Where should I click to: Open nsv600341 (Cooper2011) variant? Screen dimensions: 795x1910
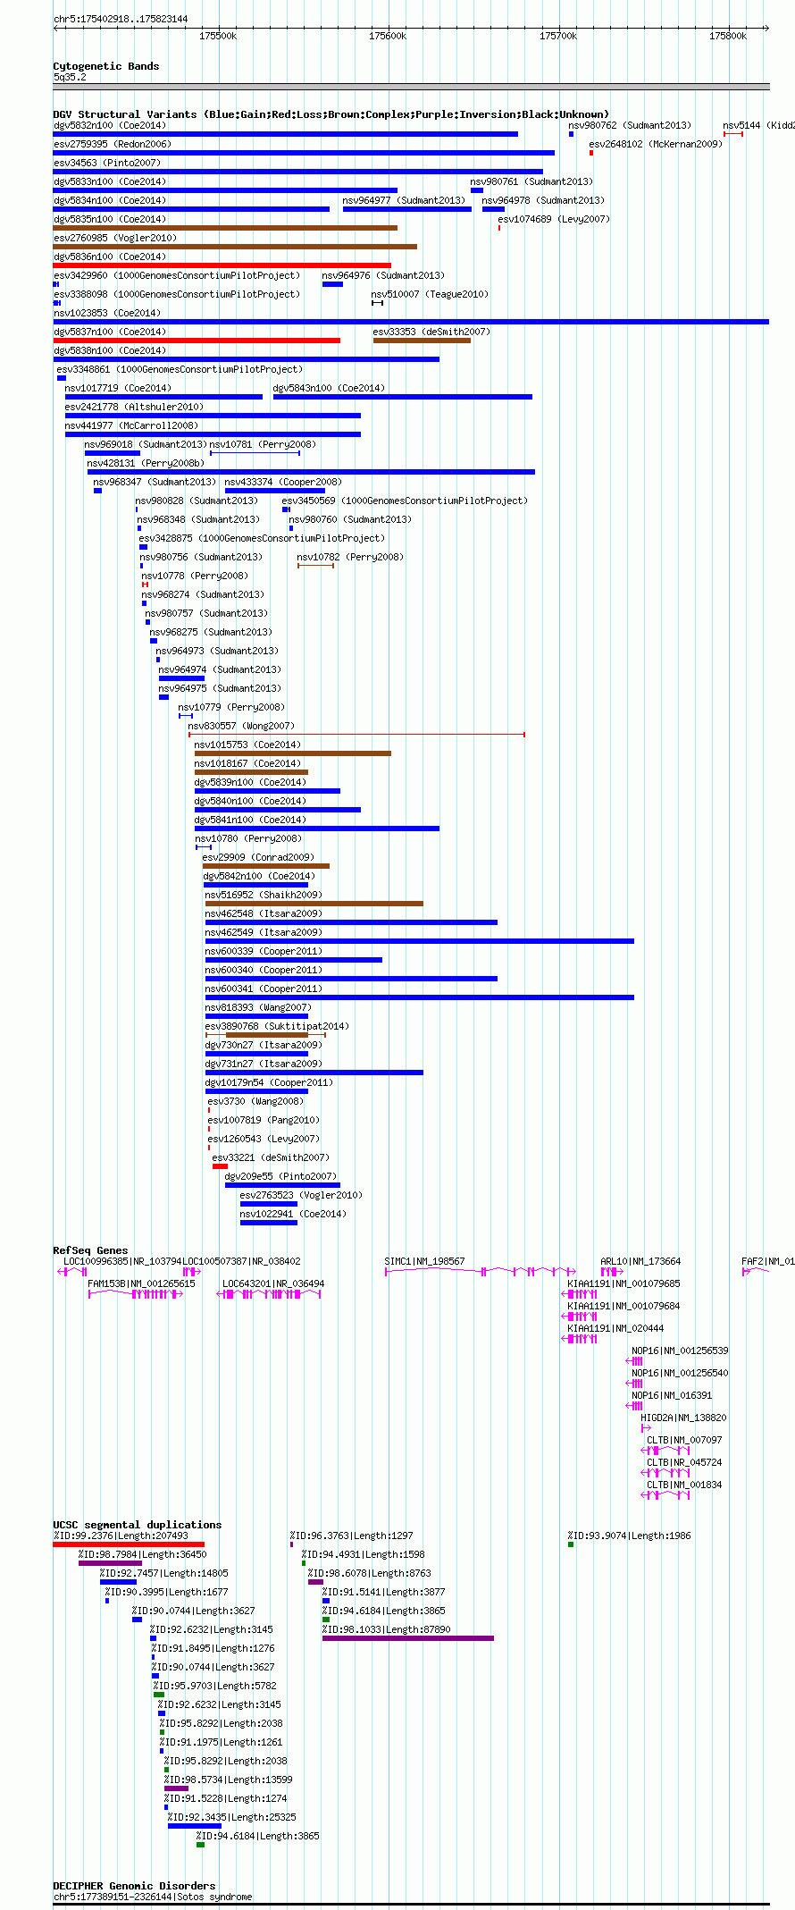click(x=420, y=997)
